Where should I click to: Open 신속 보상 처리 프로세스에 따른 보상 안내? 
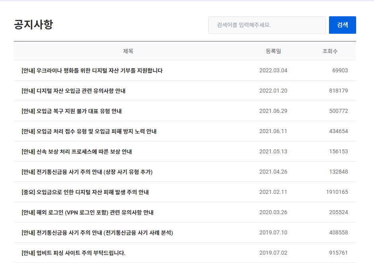[x=76, y=151]
